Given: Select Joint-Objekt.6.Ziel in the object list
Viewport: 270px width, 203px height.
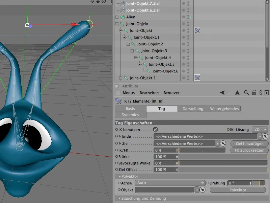Looking at the screenshot, I should point(143,10).
